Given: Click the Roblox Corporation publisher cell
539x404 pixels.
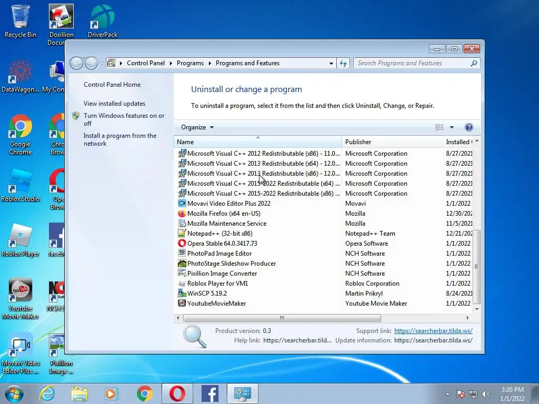Looking at the screenshot, I should pyautogui.click(x=372, y=283).
